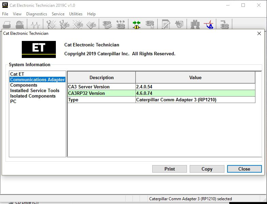Click the notepad with pencil toolbar icon
This screenshot has width=267, height=204.
coord(166,25)
